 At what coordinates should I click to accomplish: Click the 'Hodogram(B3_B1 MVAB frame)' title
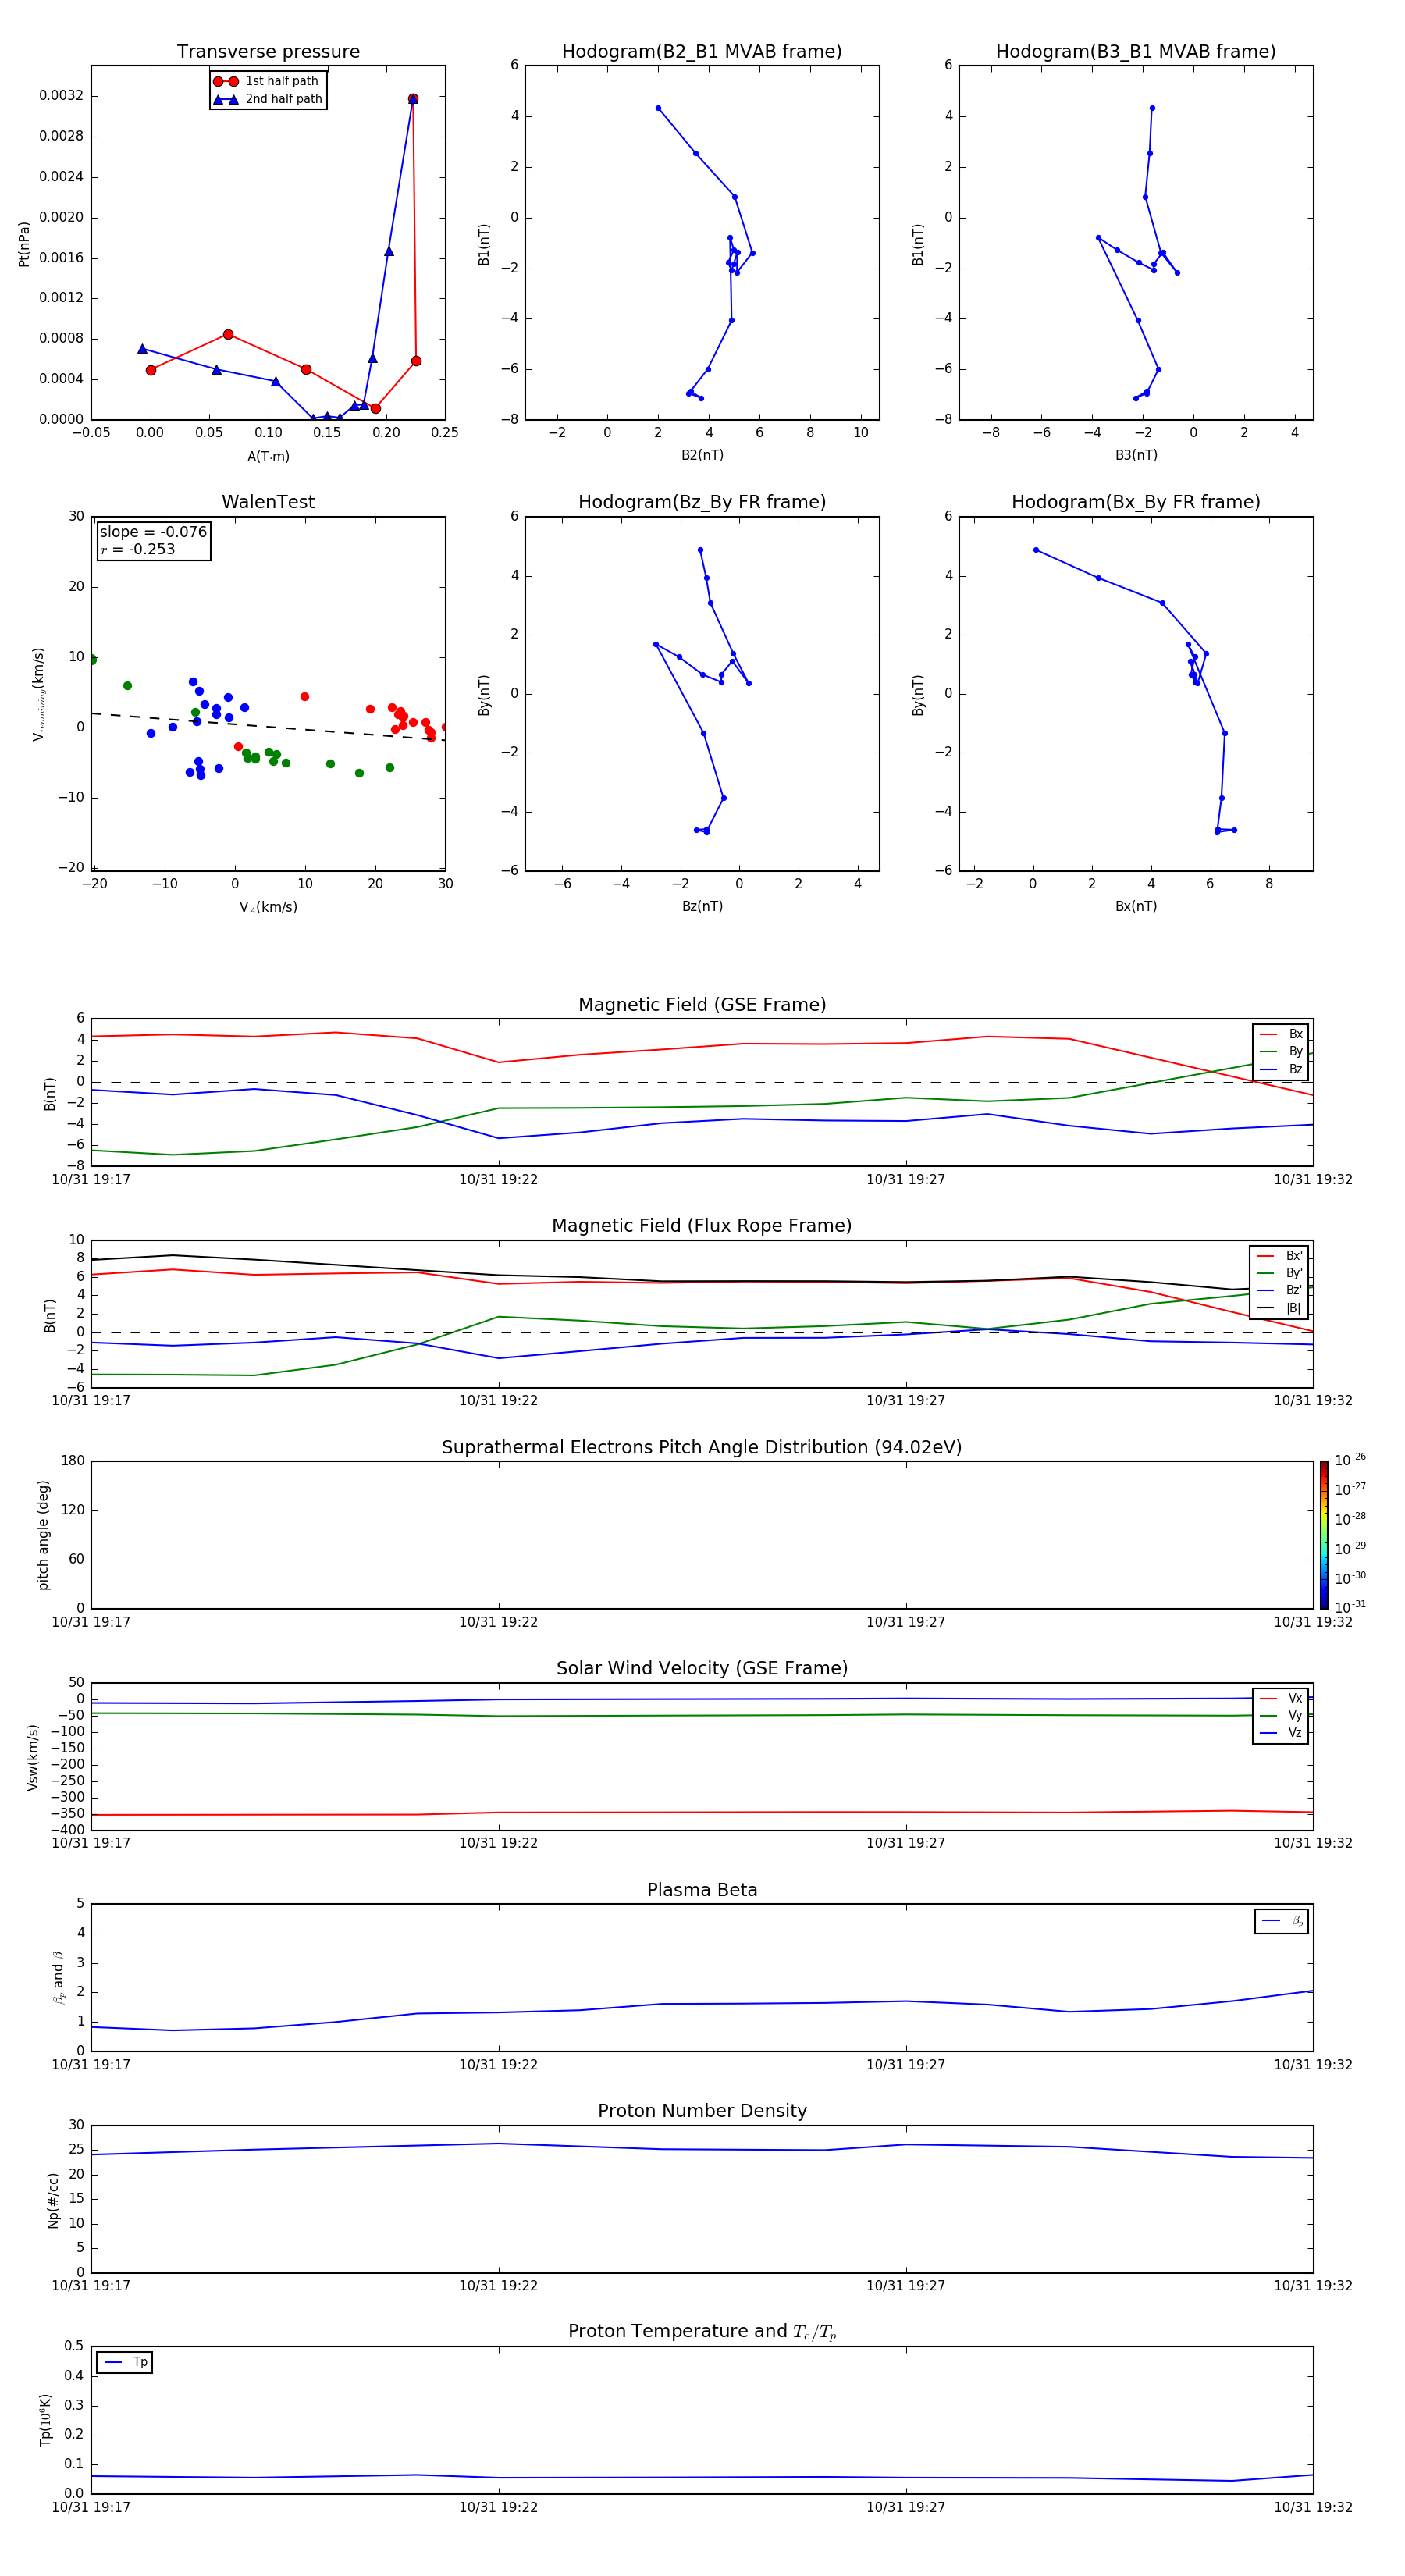point(1136,52)
